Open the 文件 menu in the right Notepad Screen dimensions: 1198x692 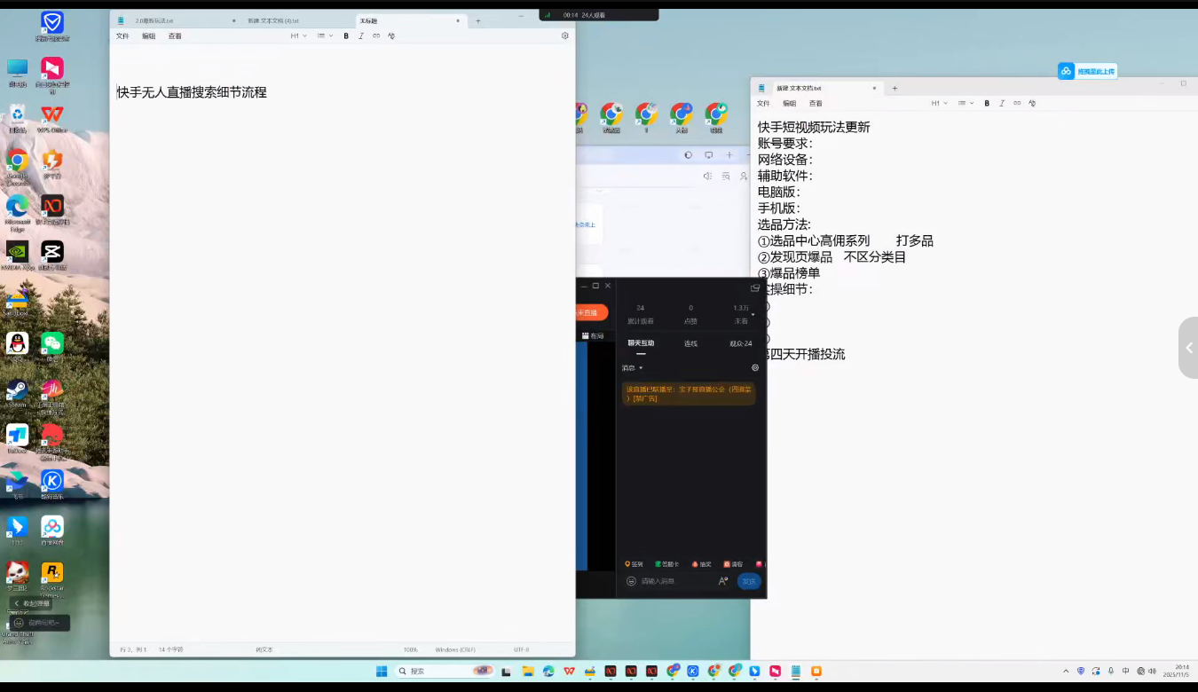[762, 103]
